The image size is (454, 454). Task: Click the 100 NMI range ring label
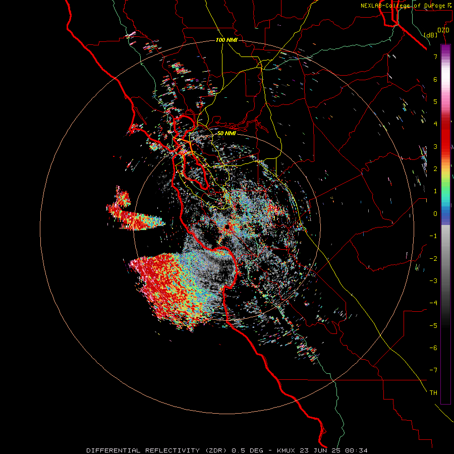coord(226,40)
